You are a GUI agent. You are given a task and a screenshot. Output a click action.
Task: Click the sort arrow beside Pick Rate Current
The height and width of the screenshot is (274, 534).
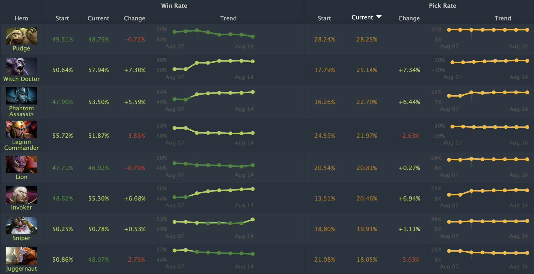tap(379, 17)
